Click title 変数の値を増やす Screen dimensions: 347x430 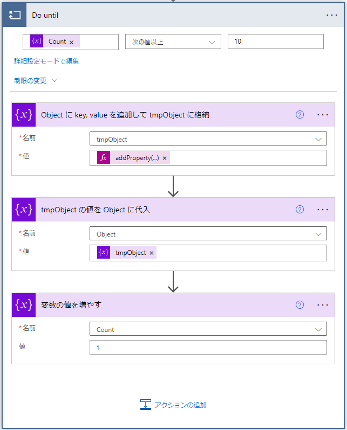pyautogui.click(x=71, y=305)
